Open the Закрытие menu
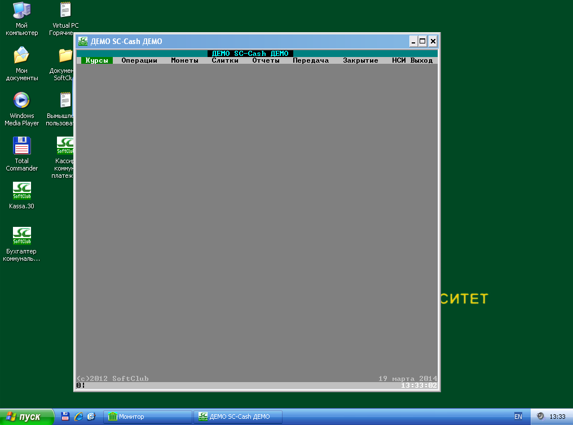 pos(360,60)
